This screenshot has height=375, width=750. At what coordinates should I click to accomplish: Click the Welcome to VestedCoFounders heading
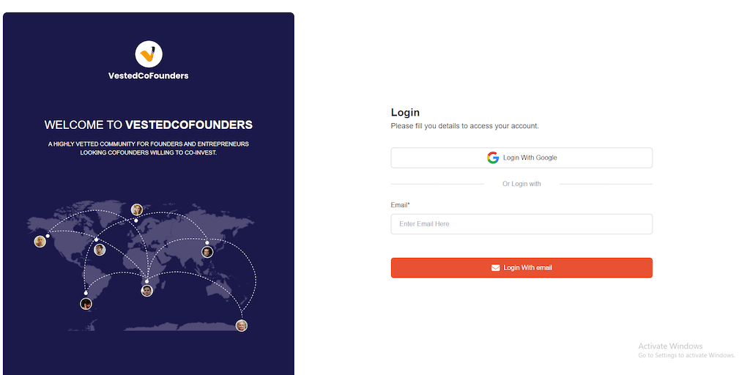[149, 125]
